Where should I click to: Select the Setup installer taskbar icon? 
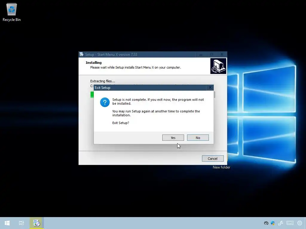click(37, 223)
